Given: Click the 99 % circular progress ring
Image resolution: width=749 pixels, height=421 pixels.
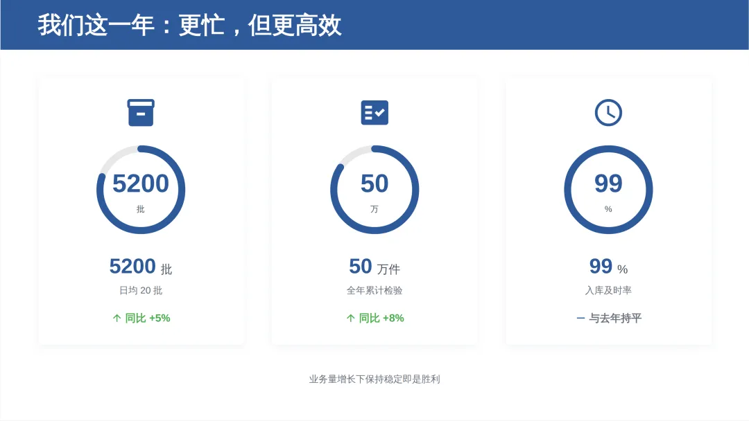Looking at the screenshot, I should [x=608, y=190].
